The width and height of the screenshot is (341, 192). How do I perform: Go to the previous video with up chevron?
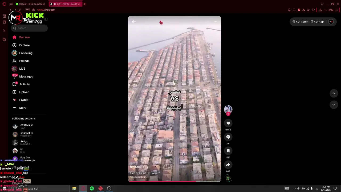coord(334,93)
